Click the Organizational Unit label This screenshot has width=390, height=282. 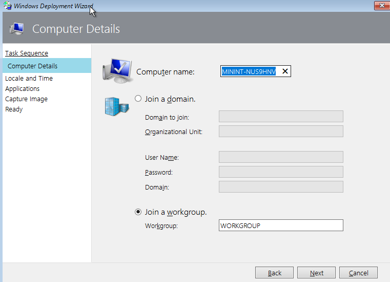(x=174, y=132)
